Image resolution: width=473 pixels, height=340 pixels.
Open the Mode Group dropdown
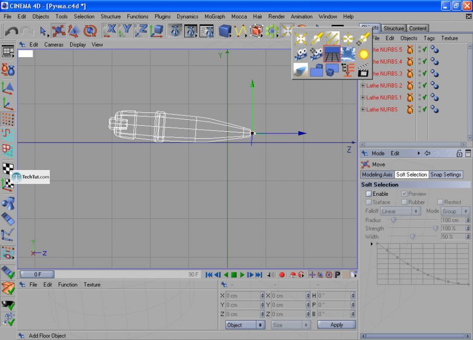click(455, 211)
